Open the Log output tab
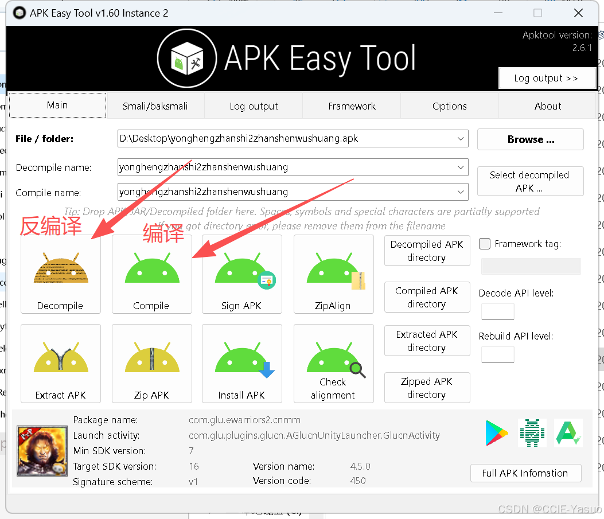This screenshot has height=519, width=604. 254,106
